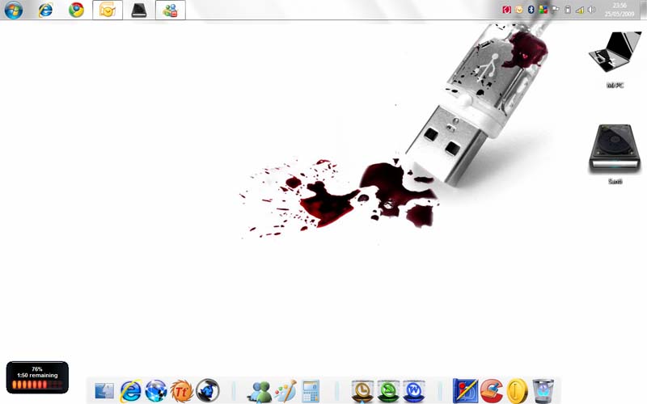
Task: Click the colorful squares tray icon
Action: tap(543, 10)
